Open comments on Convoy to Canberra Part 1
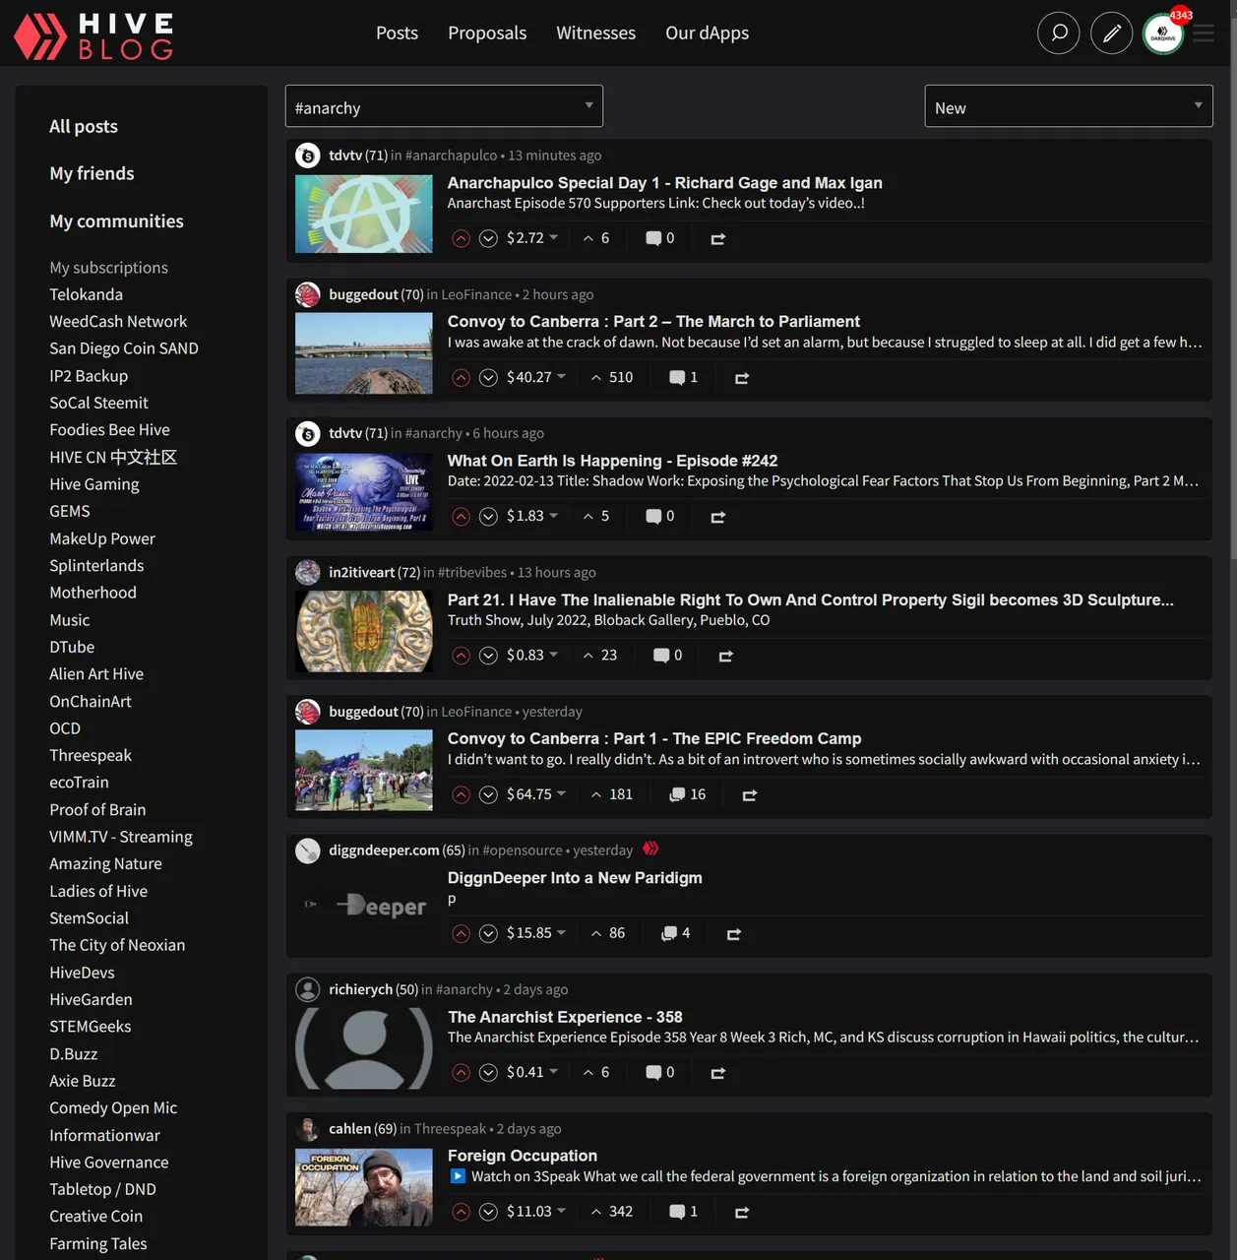The width and height of the screenshot is (1237, 1260). 687,795
